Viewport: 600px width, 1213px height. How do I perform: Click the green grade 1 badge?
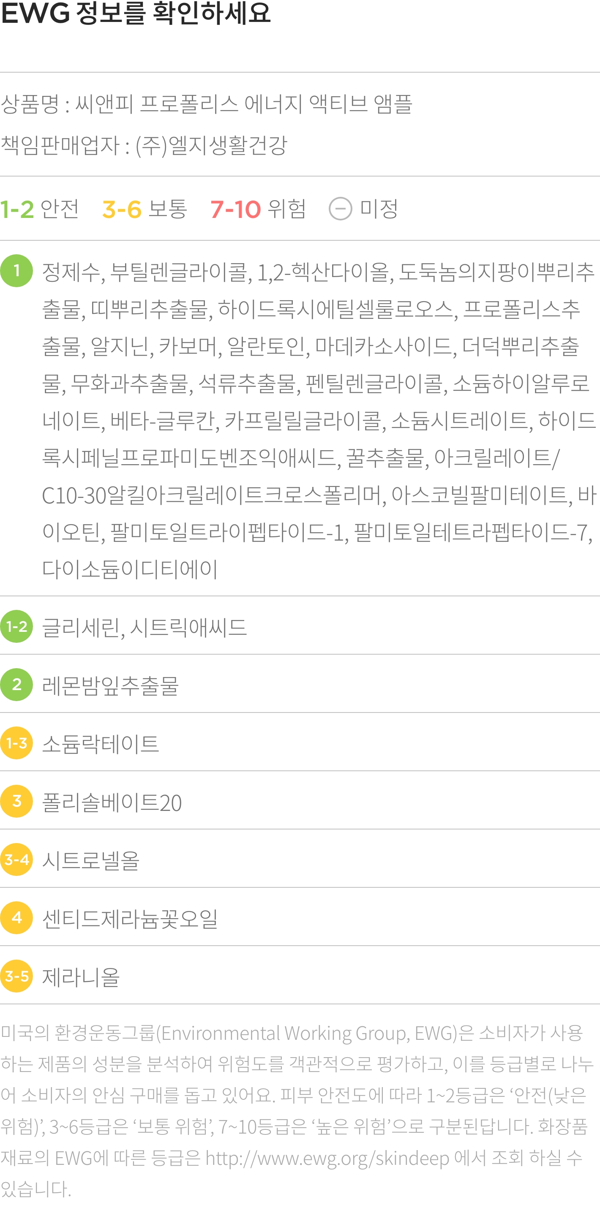[x=16, y=271]
